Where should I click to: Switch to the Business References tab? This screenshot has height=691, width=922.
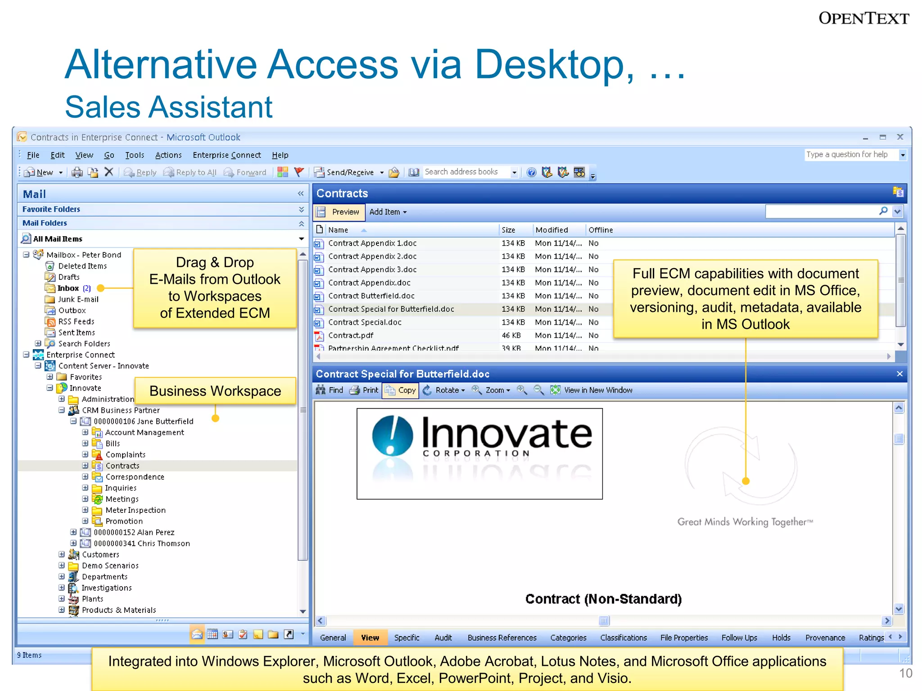point(502,638)
